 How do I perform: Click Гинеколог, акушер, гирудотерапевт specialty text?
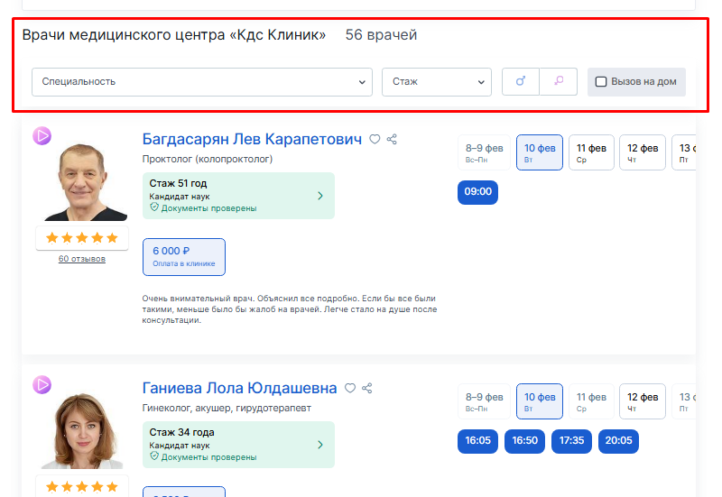click(227, 409)
